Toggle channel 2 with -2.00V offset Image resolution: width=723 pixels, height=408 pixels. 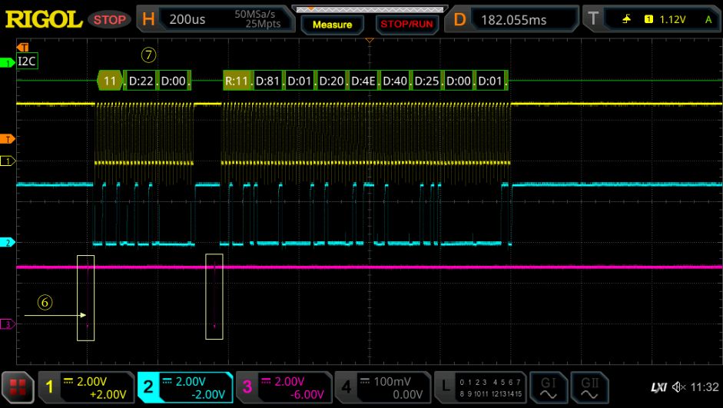(185, 387)
